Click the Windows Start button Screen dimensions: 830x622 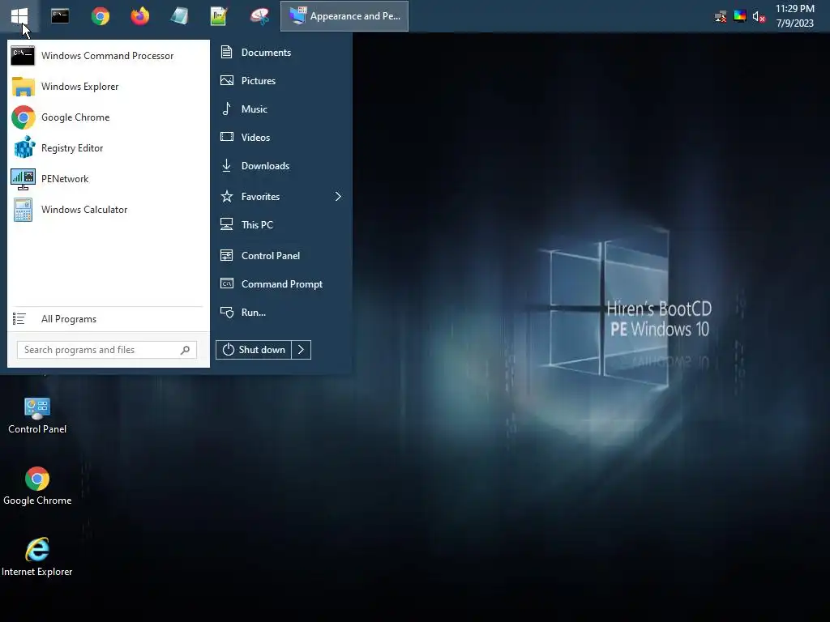19,16
